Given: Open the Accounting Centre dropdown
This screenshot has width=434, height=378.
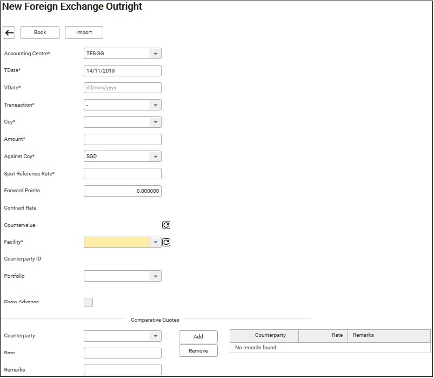Looking at the screenshot, I should pyautogui.click(x=156, y=54).
